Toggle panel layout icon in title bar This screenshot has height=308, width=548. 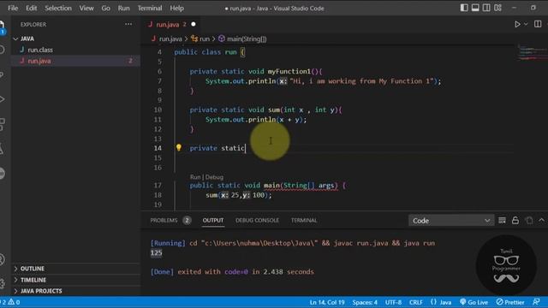(x=475, y=8)
